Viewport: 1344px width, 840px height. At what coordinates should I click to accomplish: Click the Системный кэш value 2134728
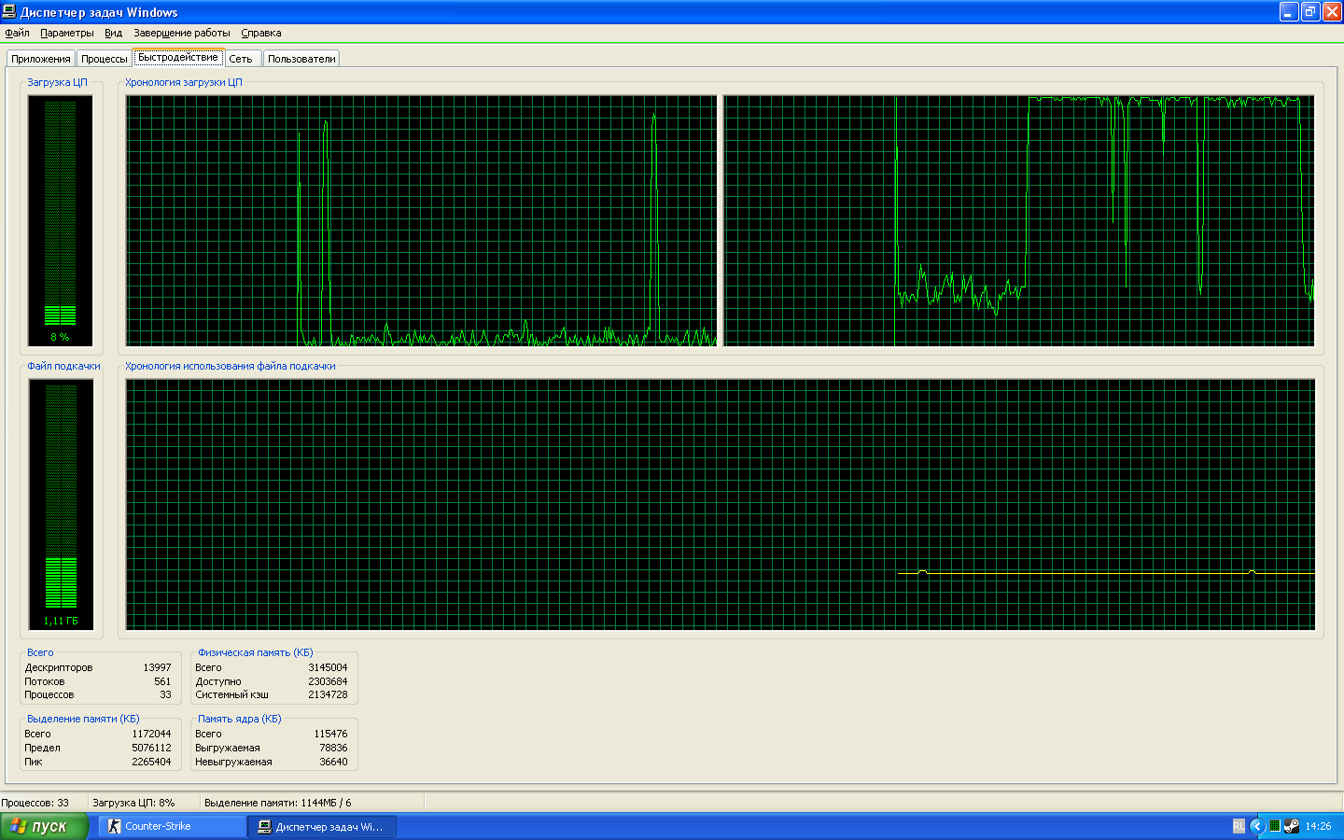coord(328,694)
